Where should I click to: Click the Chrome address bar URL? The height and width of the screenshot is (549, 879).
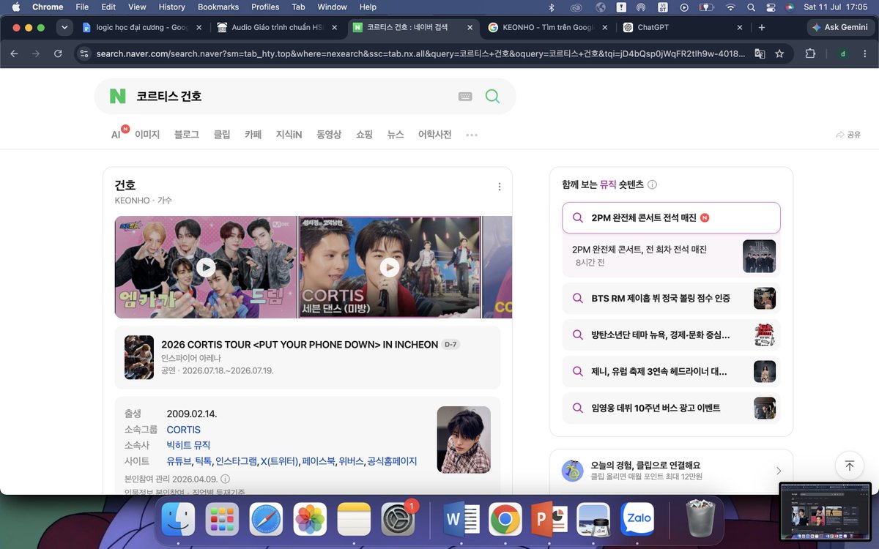[421, 53]
